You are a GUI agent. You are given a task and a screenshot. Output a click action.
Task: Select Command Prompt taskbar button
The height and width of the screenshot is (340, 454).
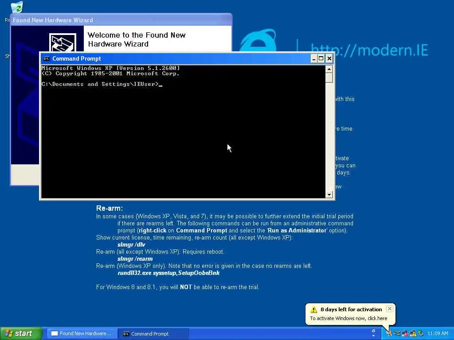[x=153, y=334]
